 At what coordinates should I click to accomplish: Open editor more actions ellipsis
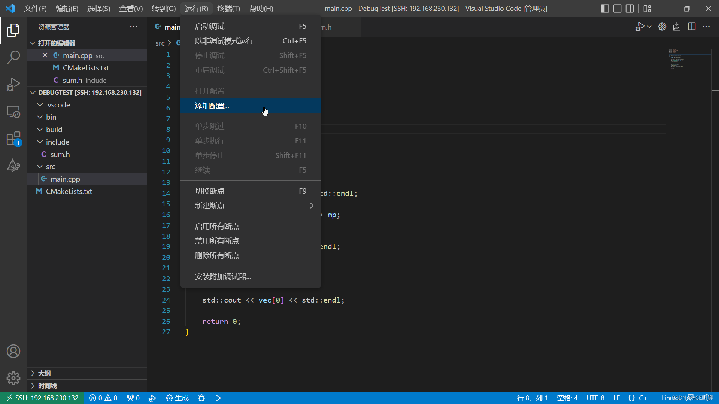pos(706,27)
